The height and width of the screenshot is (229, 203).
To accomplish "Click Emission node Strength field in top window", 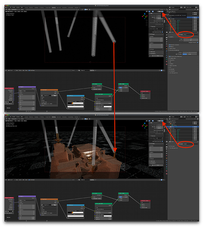I will [x=97, y=89].
